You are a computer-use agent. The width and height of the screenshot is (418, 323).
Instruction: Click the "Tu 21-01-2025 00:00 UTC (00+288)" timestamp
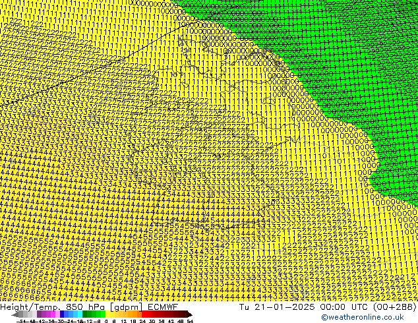pos(328,307)
